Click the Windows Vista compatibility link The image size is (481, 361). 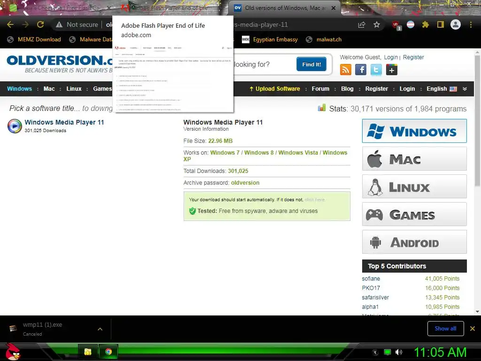[298, 153]
